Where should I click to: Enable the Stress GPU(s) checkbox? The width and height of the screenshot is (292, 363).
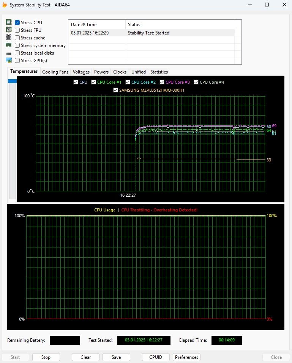[x=17, y=60]
